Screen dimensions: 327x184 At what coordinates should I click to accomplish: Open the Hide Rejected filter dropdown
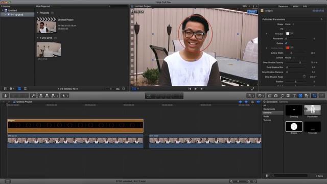point(44,6)
